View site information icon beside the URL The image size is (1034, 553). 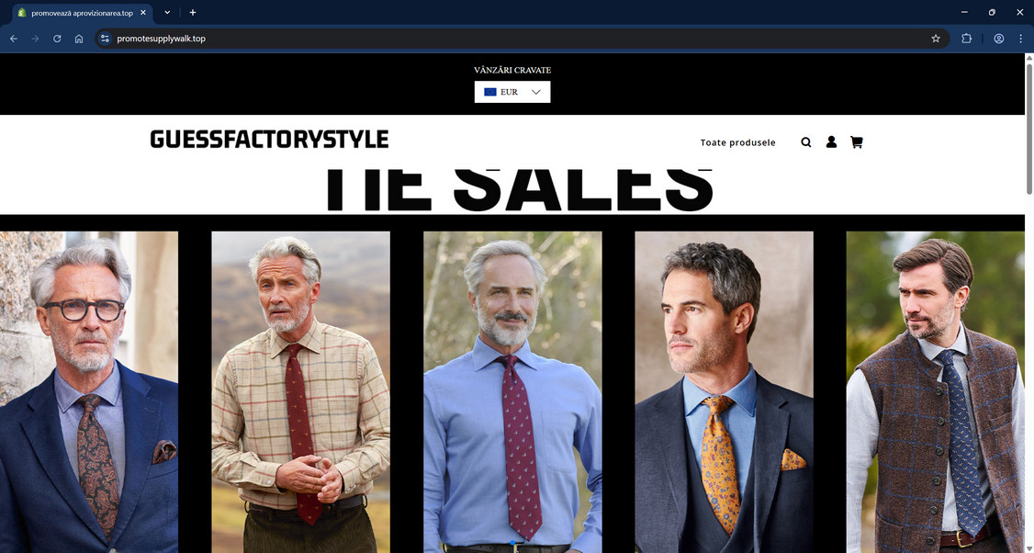tap(105, 39)
